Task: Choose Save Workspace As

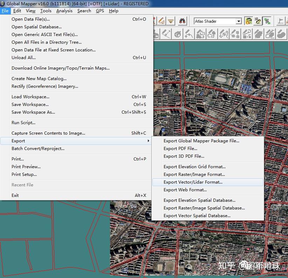Action: pos(33,112)
